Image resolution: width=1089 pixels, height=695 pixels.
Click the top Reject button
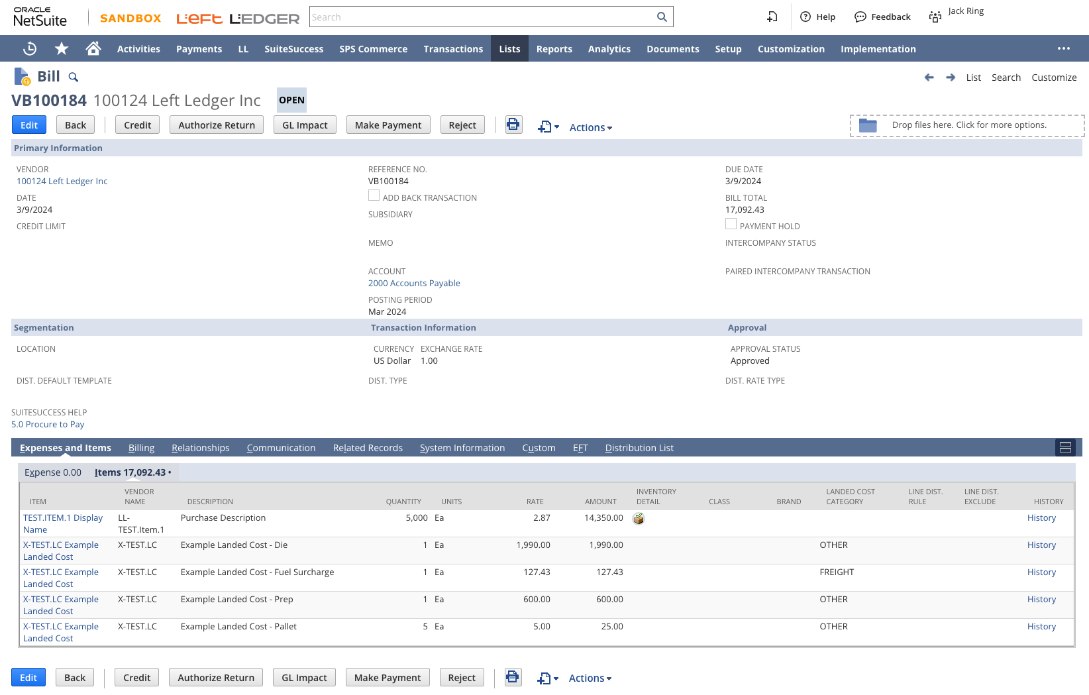tap(462, 125)
